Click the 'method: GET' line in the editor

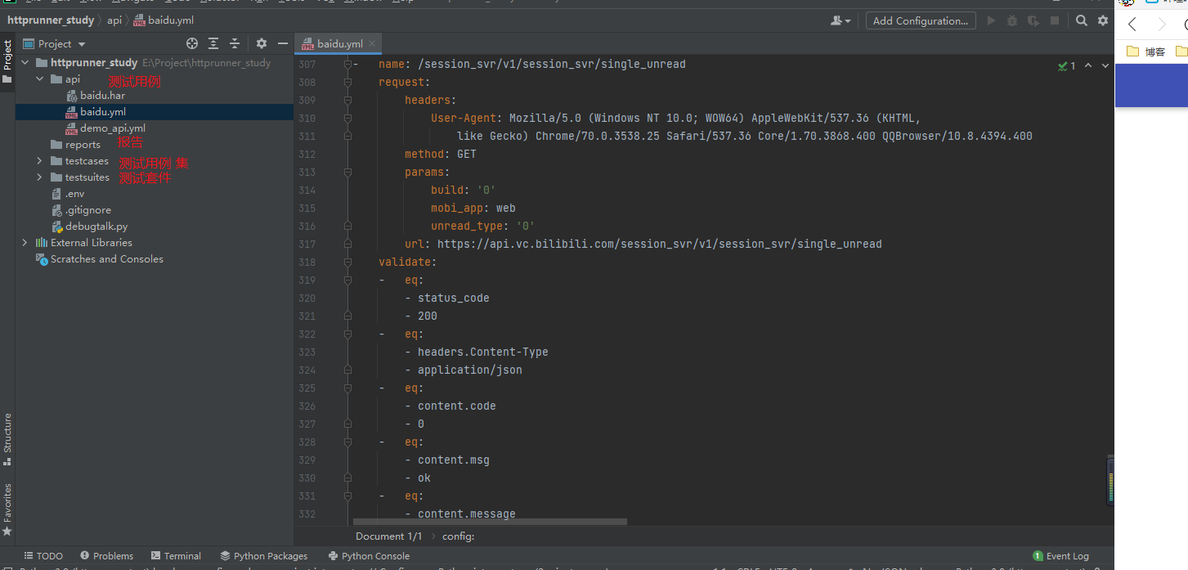tap(440, 154)
